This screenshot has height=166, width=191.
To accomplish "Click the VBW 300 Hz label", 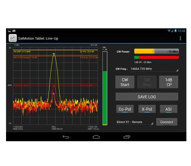I will coord(57,129).
